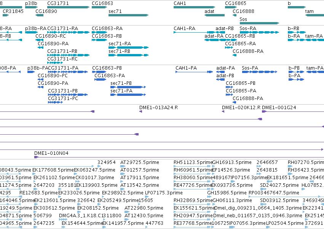Click protein adat-PB glyph
324x229 pixels.
coord(220,80)
